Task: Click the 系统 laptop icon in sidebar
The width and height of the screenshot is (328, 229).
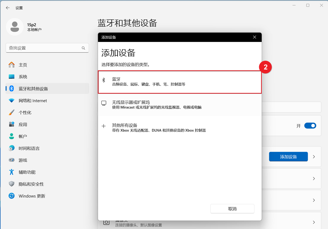Action: click(11, 77)
